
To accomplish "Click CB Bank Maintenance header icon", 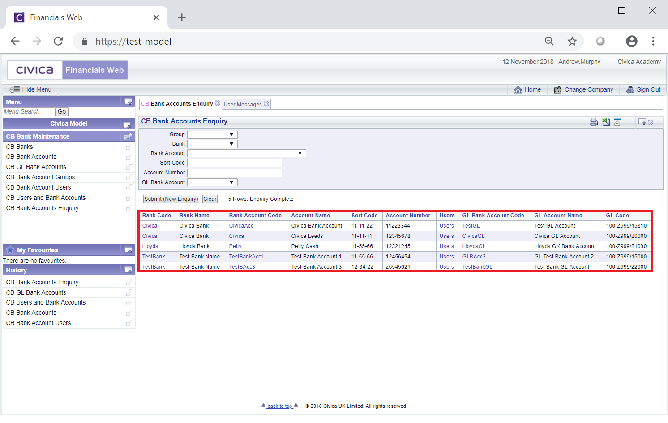I will click(x=128, y=136).
